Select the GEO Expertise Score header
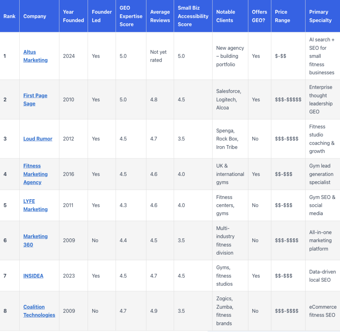 131,16
